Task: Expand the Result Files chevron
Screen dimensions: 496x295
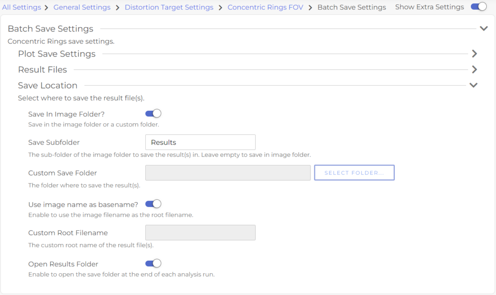Action: point(474,70)
